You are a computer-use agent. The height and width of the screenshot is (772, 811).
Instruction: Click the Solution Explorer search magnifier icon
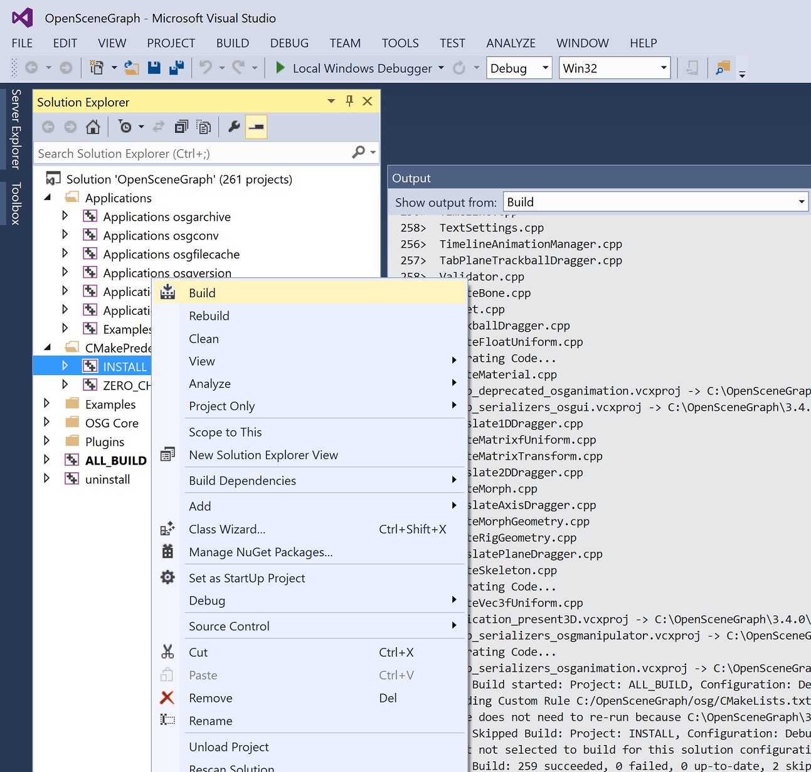[x=358, y=152]
